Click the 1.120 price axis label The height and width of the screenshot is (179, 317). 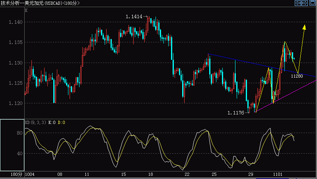click(16, 103)
